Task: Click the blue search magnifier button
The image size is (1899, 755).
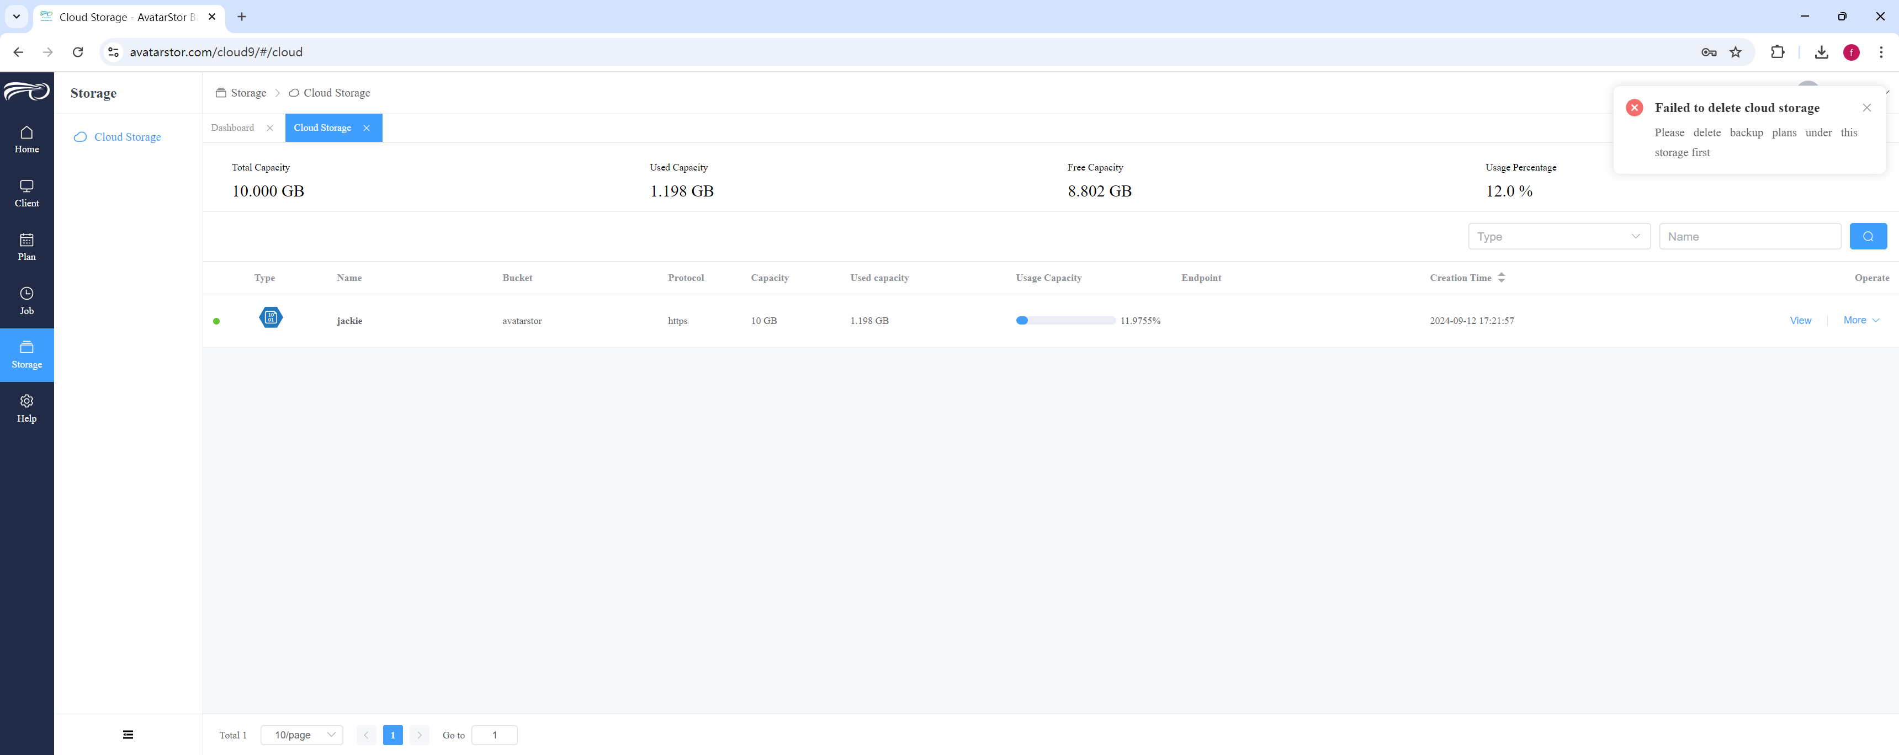Action: click(x=1868, y=236)
